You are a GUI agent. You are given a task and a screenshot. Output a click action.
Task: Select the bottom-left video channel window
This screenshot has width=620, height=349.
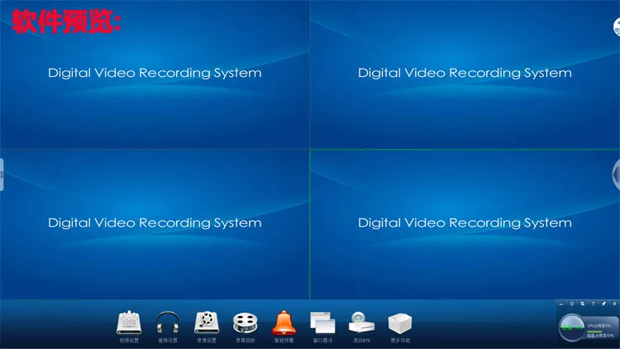tap(155, 224)
